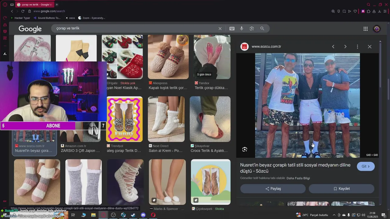Viewport: 390px width, 219px height.
Task: Bookmark page with heart icon
Action: [355, 11]
